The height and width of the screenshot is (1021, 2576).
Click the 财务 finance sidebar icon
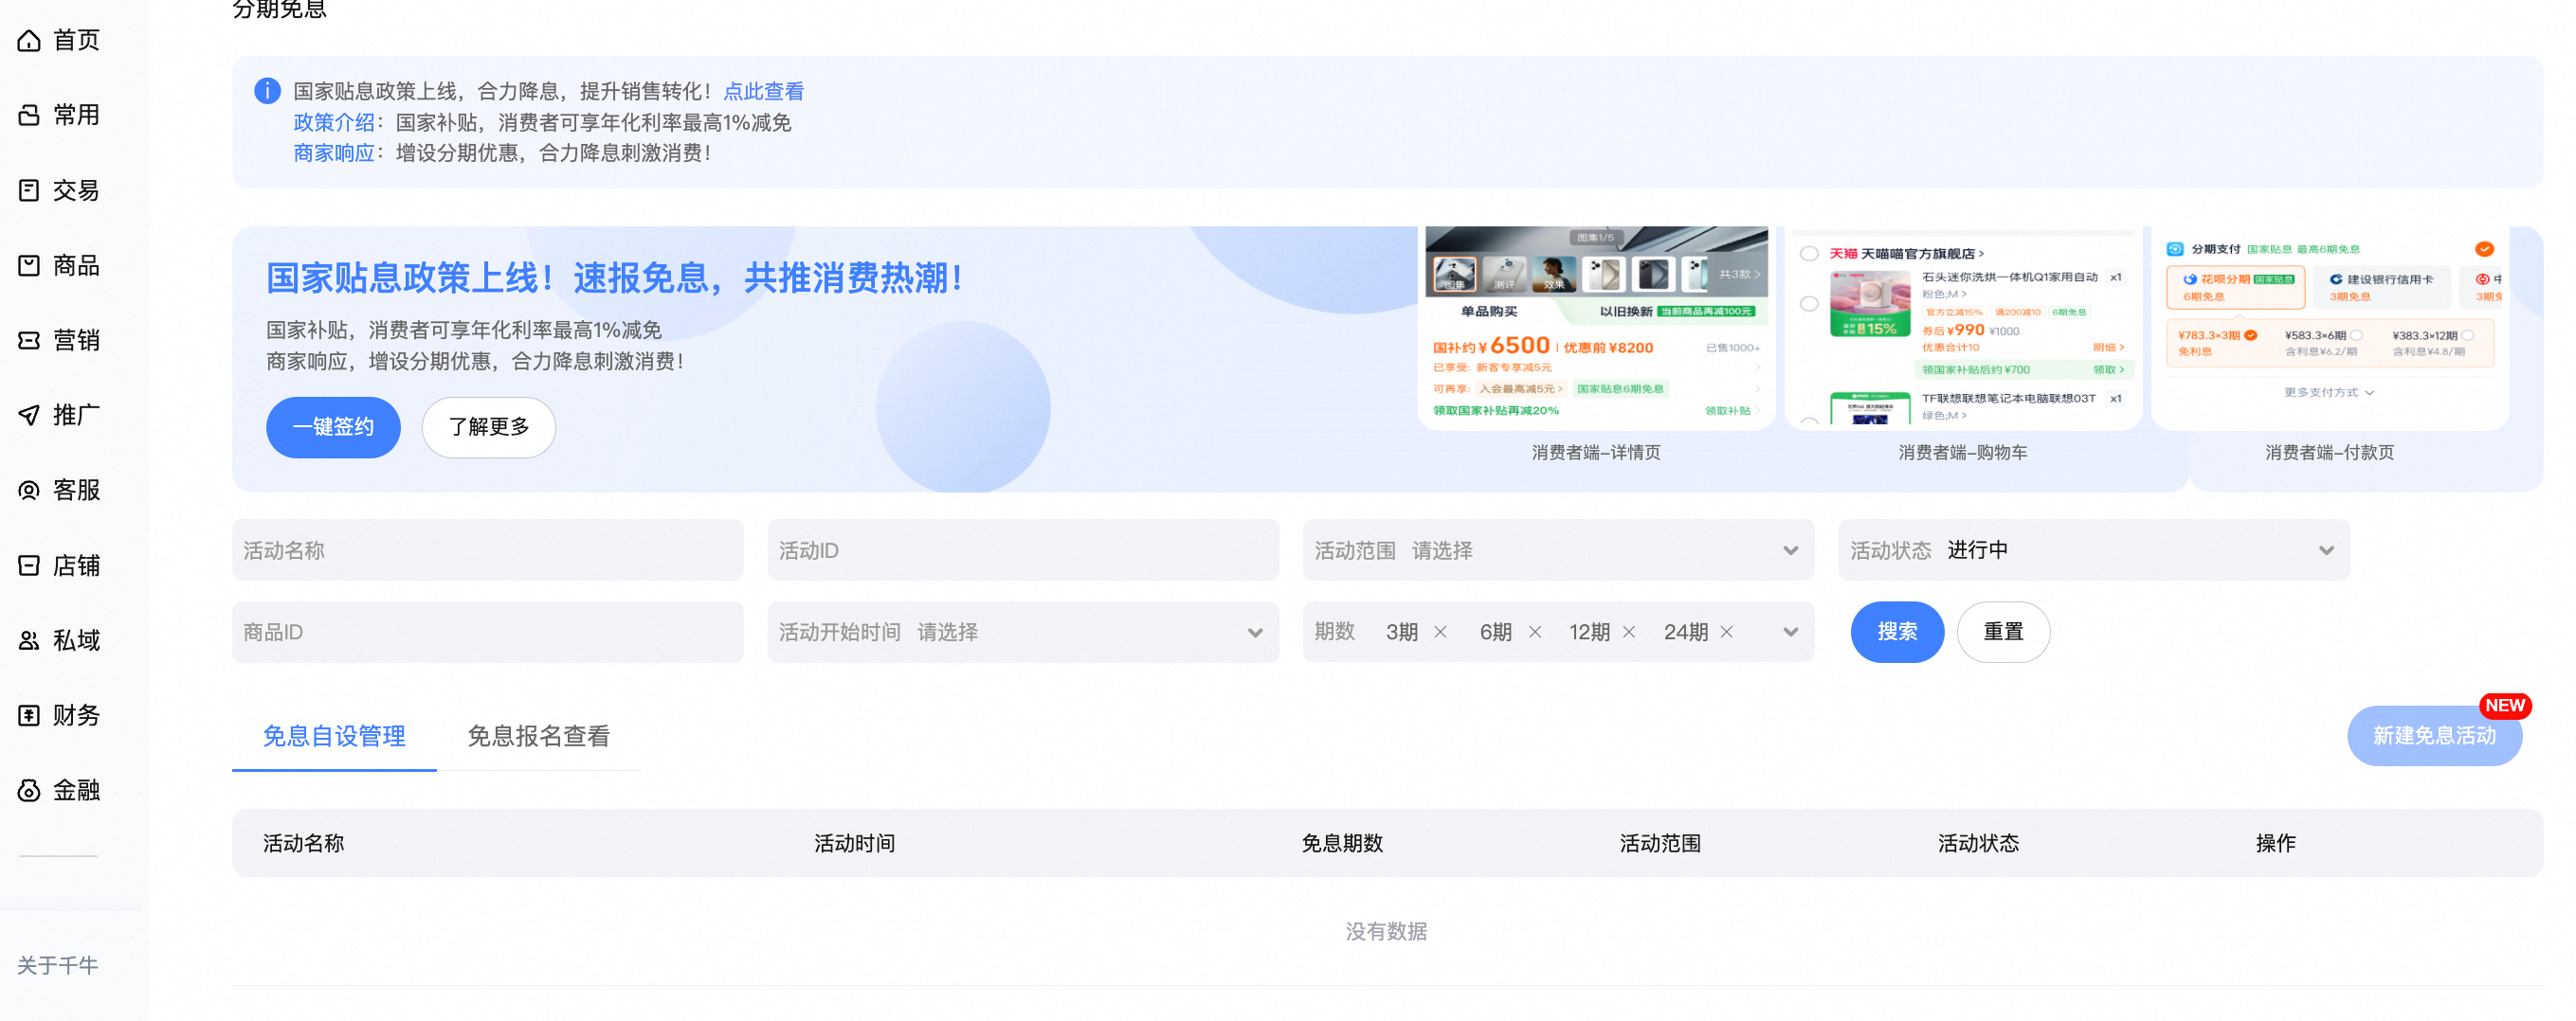point(29,715)
